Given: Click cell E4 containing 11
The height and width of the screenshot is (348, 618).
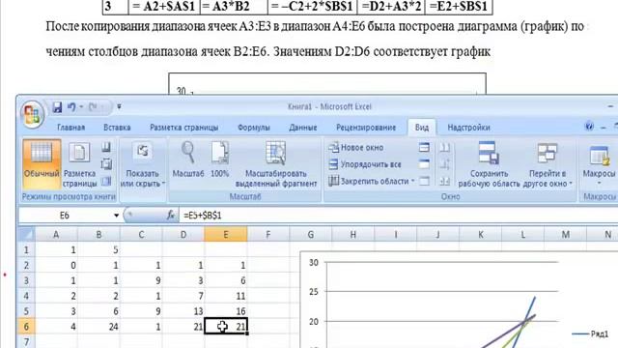Looking at the screenshot, I should pos(226,296).
